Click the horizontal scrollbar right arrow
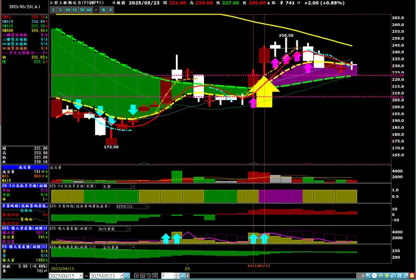This screenshot has width=416, height=280. pos(363,276)
